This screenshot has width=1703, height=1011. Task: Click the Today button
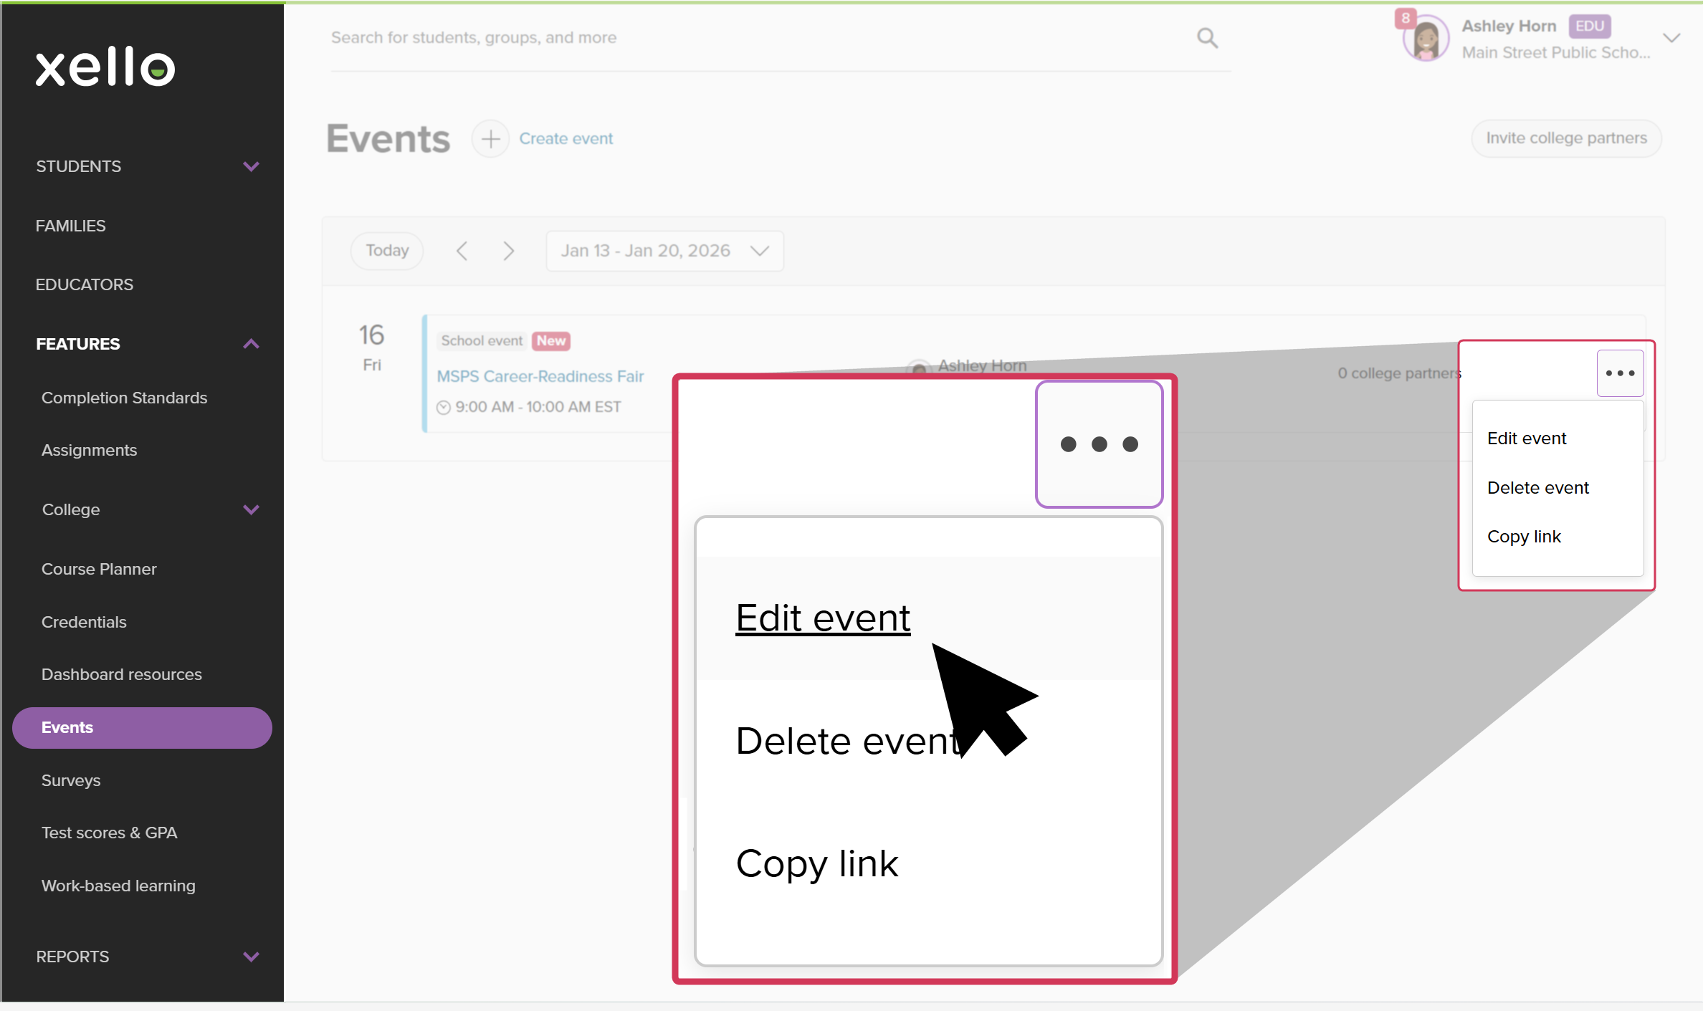click(387, 251)
